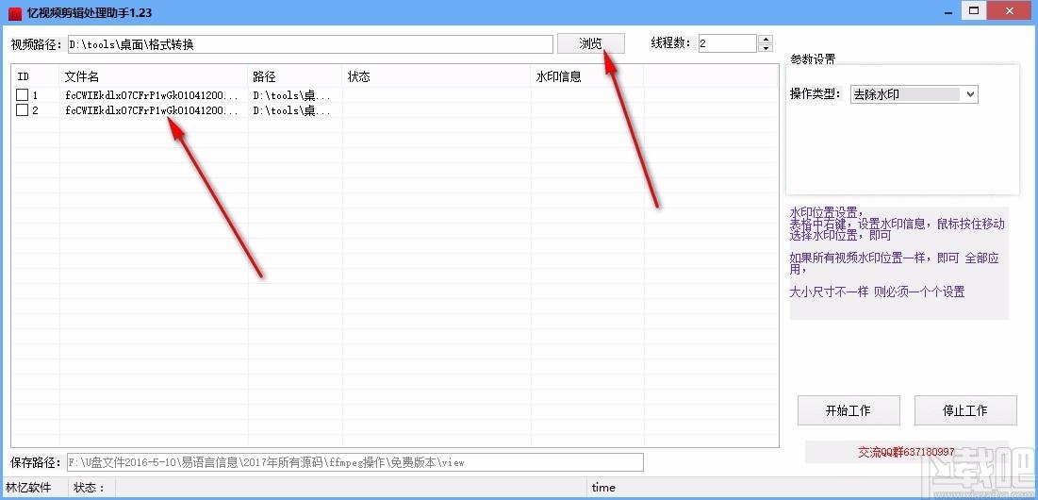Click the path cell in row 2
The image size is (1038, 500).
tap(292, 110)
